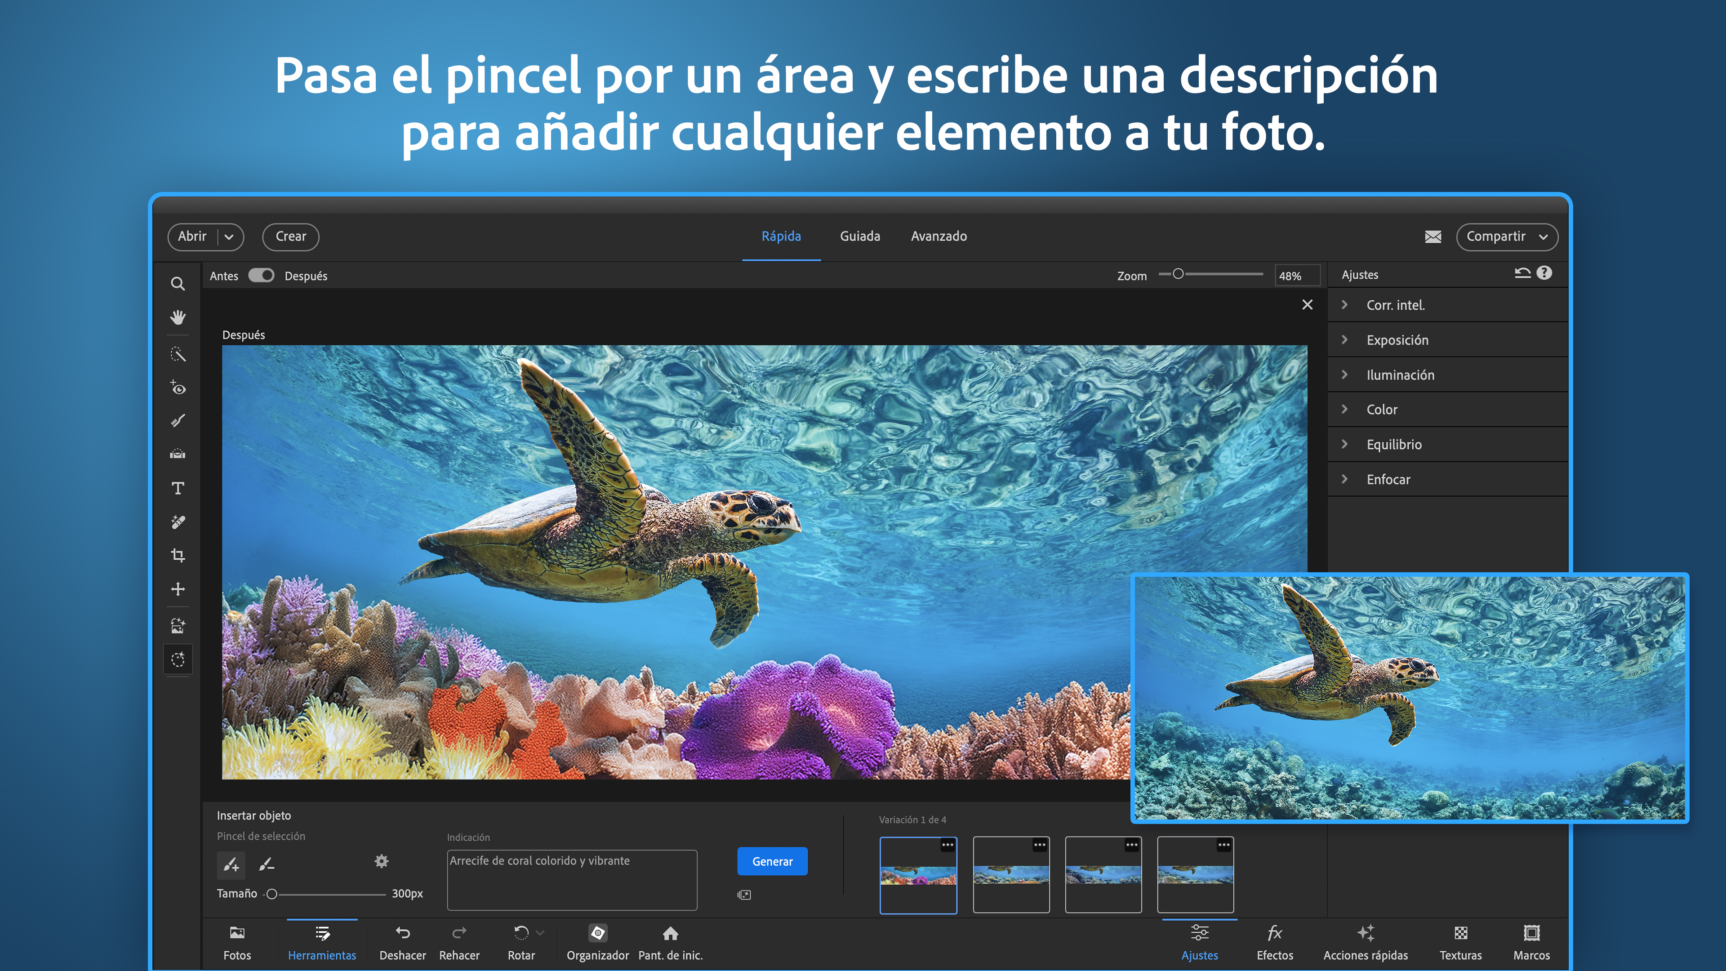Screen dimensions: 1726x971
Task: Select the Red Eye removal tool
Action: pos(178,388)
